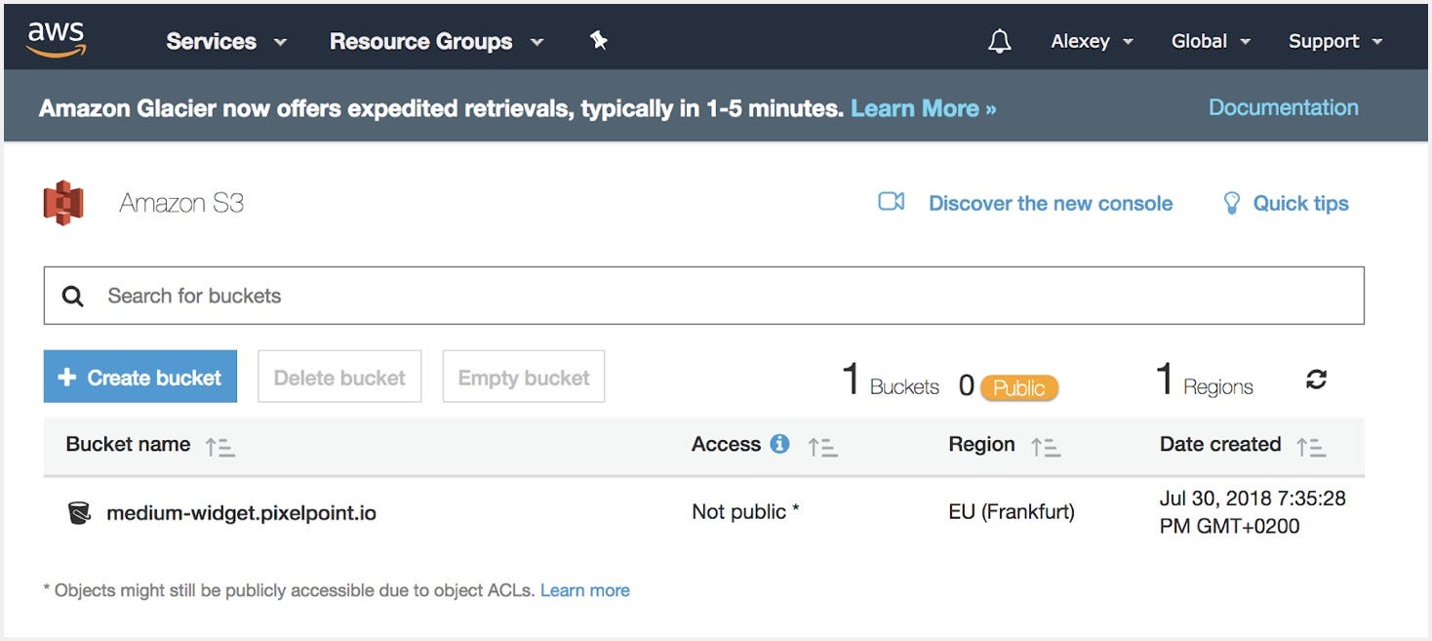Open the pin shortcuts icon in the navbar
The image size is (1432, 641).
click(x=599, y=40)
